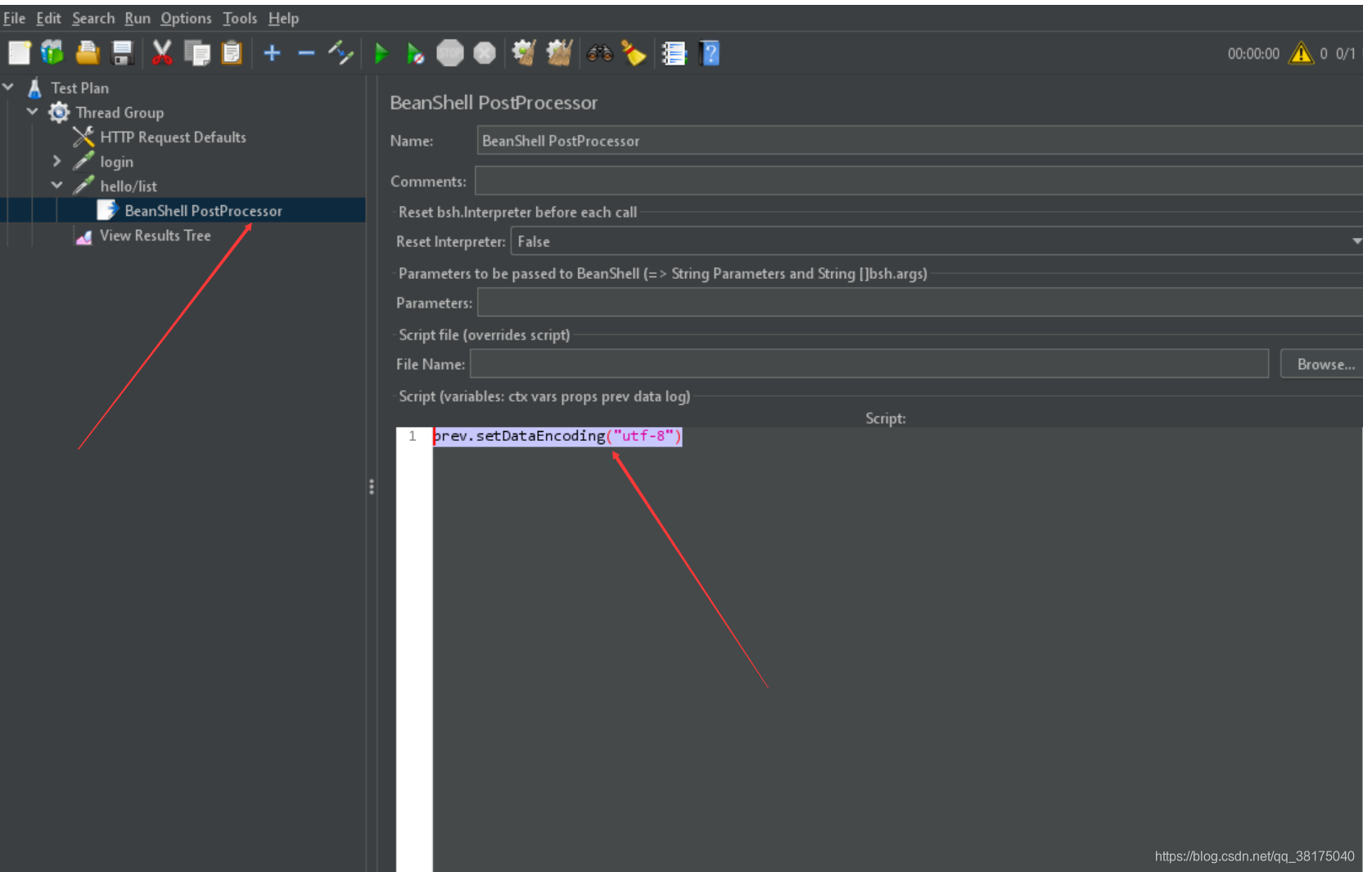Open the Edit menu

pos(48,18)
